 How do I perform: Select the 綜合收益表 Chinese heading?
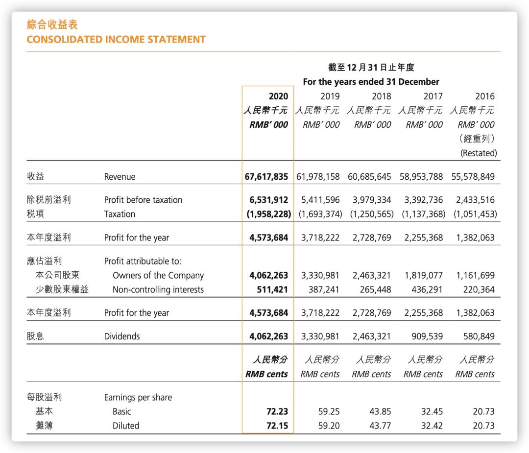(52, 24)
